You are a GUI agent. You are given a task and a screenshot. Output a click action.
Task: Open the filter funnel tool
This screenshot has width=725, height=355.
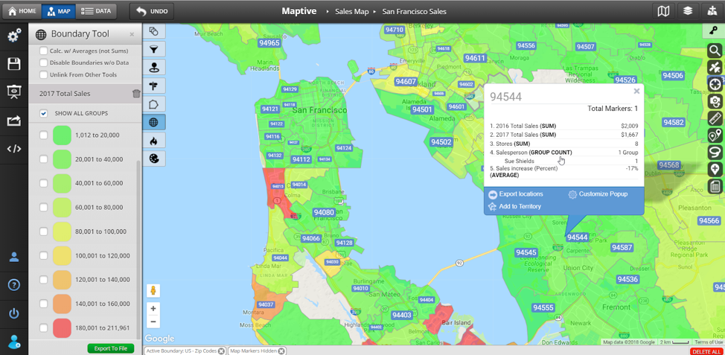(x=154, y=49)
